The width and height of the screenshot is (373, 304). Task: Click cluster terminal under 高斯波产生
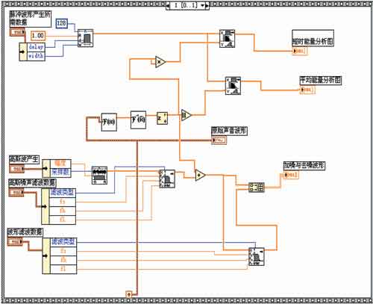pyautogui.click(x=16, y=170)
